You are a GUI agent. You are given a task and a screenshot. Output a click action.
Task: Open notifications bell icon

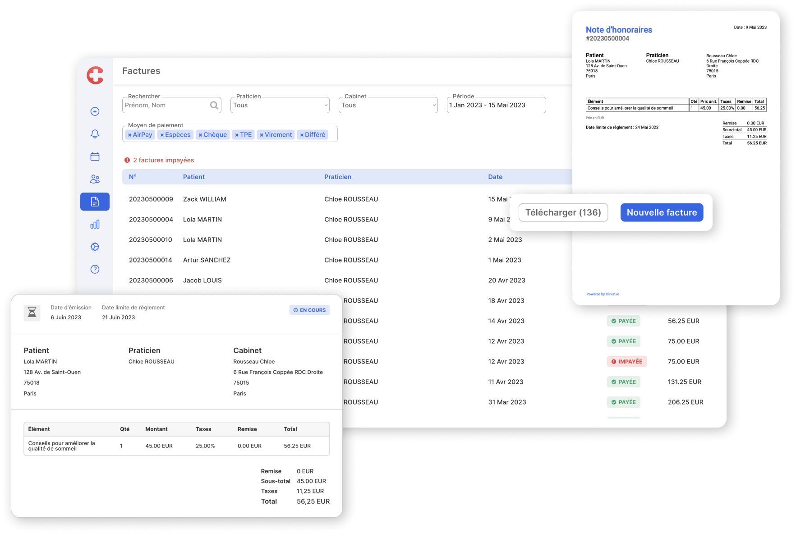(x=95, y=134)
